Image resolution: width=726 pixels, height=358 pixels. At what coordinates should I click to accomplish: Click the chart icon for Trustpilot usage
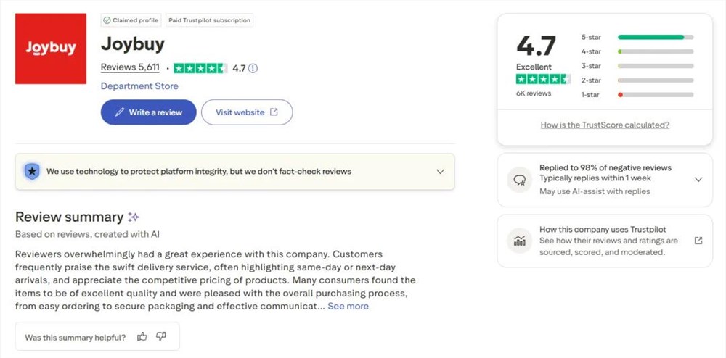tap(519, 241)
